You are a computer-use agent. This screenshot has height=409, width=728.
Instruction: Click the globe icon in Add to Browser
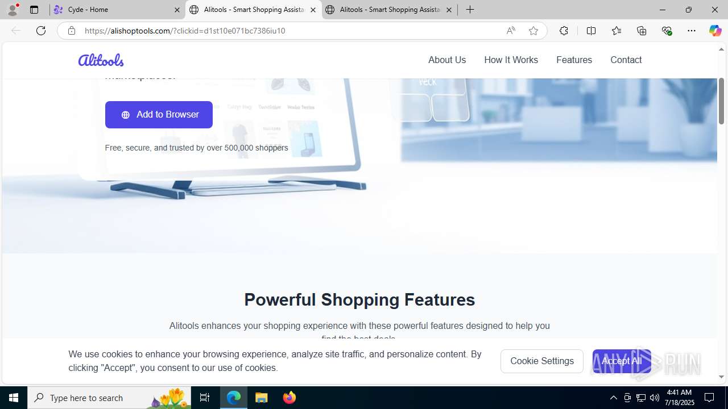coord(126,115)
